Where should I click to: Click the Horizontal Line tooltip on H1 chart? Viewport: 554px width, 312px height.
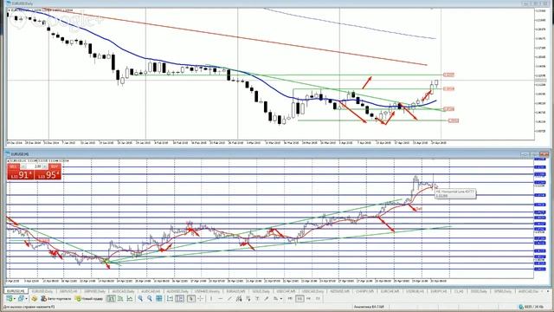pyautogui.click(x=455, y=193)
